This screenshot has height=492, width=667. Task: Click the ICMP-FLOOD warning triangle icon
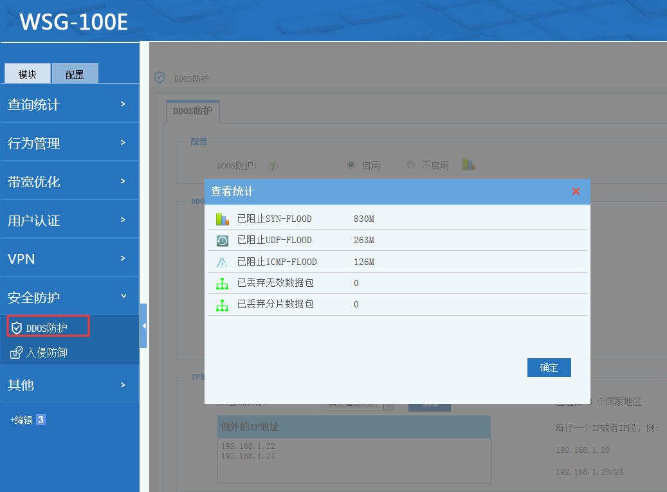[222, 262]
